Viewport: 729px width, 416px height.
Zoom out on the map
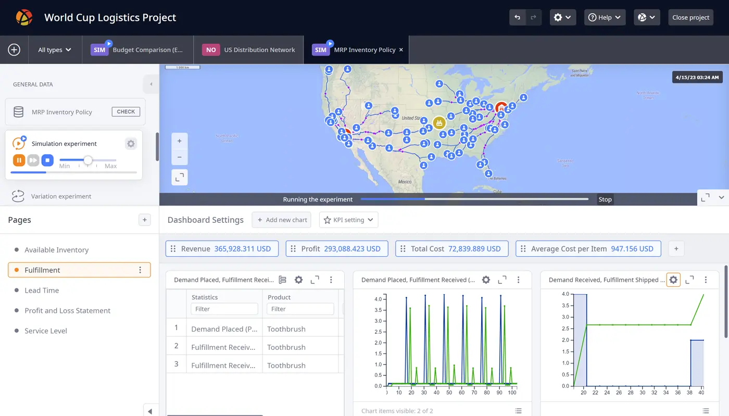pos(180,157)
